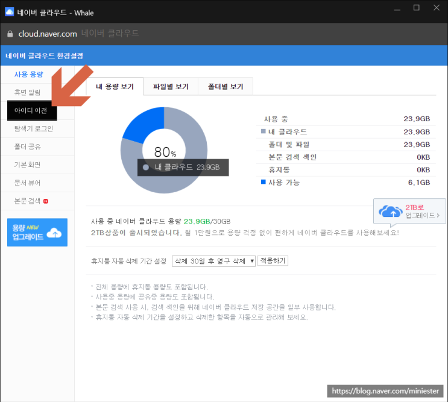Click the 80% label in the chart
The height and width of the screenshot is (402, 448).
pyautogui.click(x=165, y=152)
